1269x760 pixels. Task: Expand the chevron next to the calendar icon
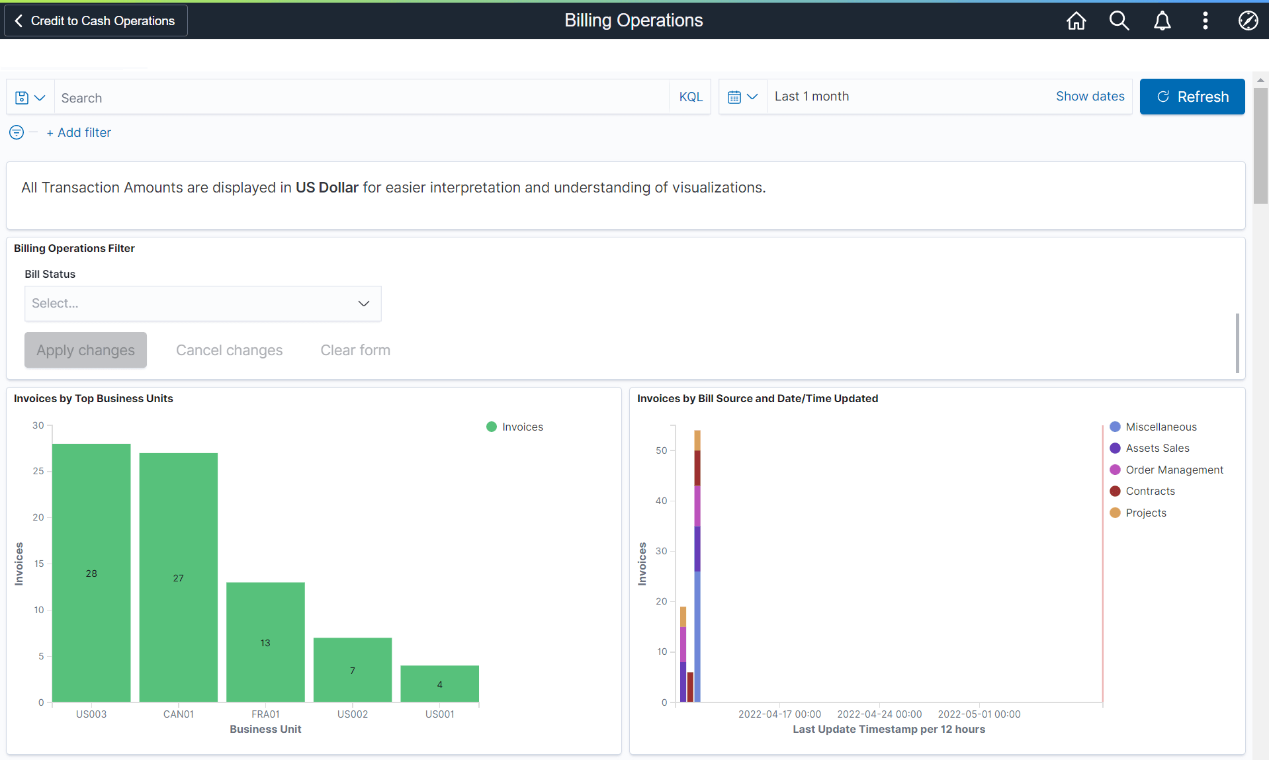coord(753,97)
